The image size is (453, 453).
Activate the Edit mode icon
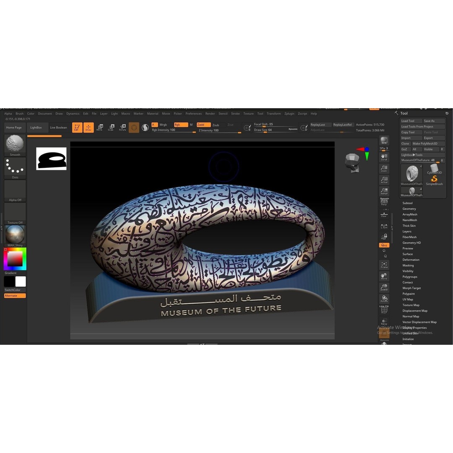click(x=77, y=128)
